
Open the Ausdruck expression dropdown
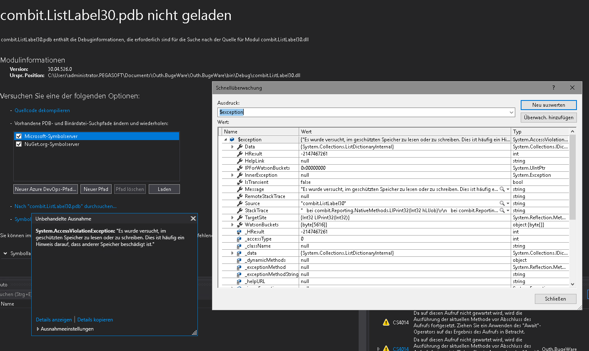(512, 112)
